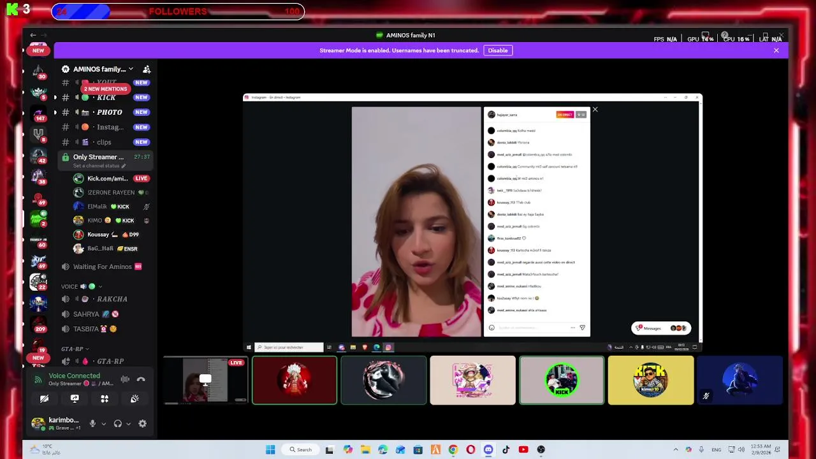
Task: Open the Windows Start menu
Action: 270,449
